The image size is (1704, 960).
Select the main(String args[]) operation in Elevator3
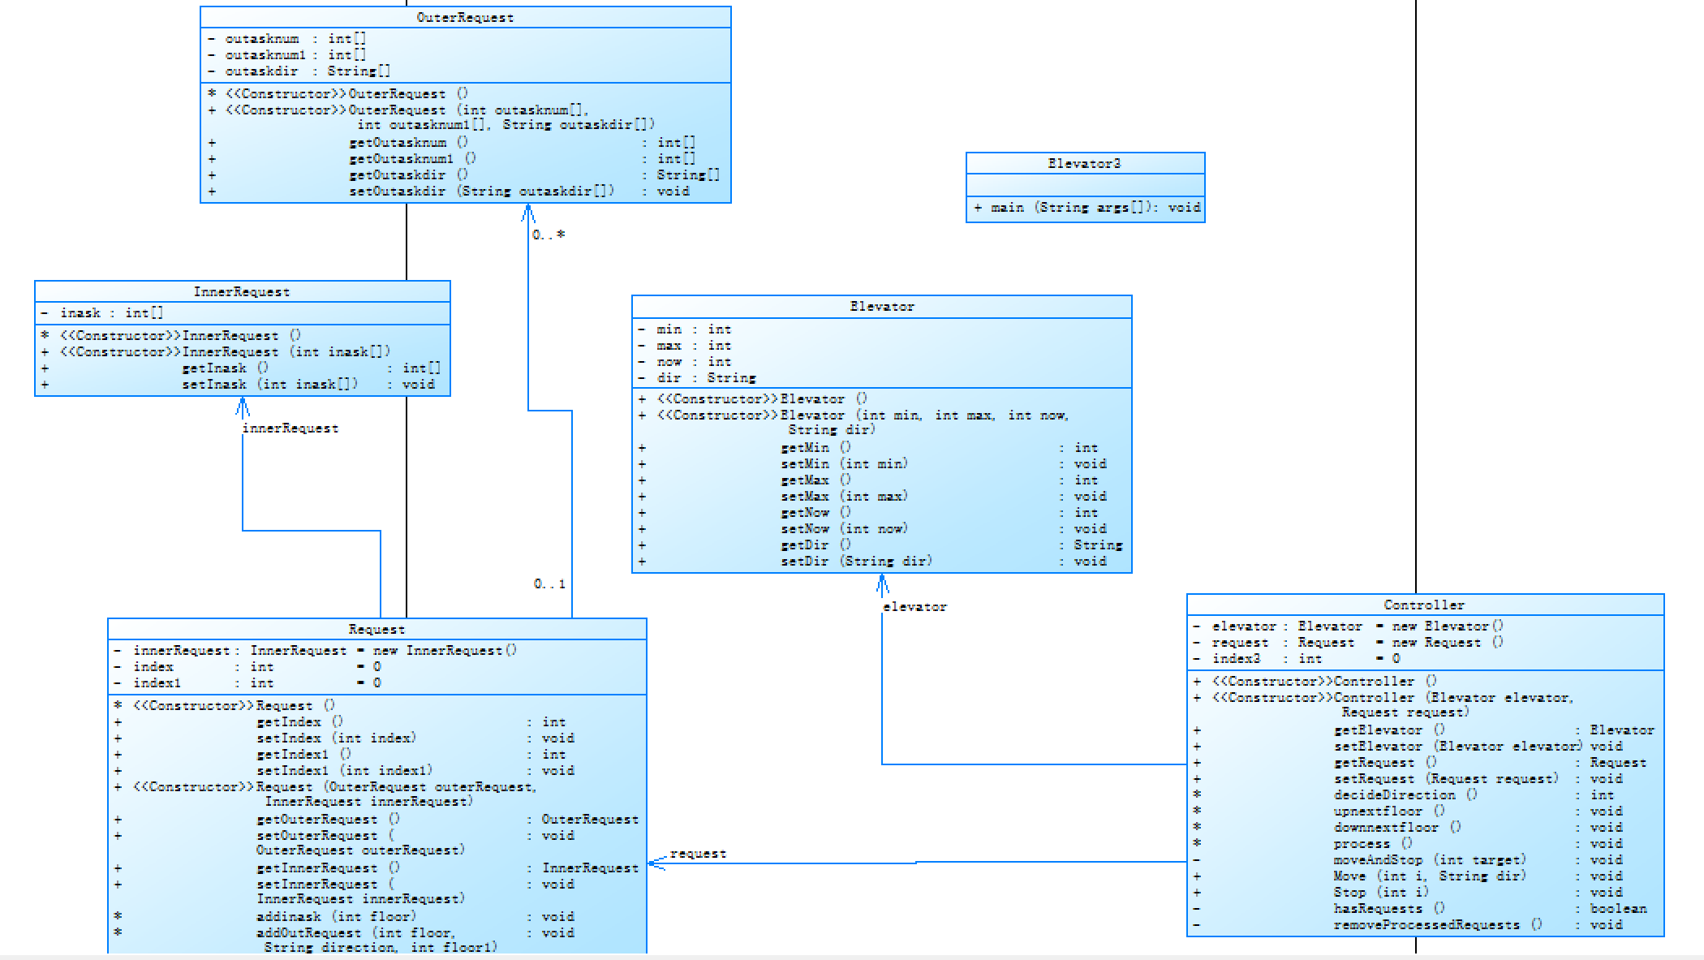1086,208
